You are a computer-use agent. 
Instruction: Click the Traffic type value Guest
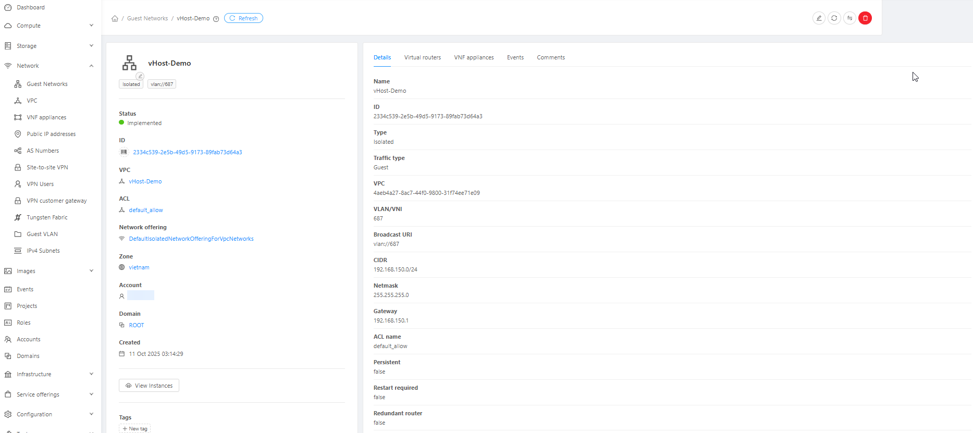click(x=381, y=167)
